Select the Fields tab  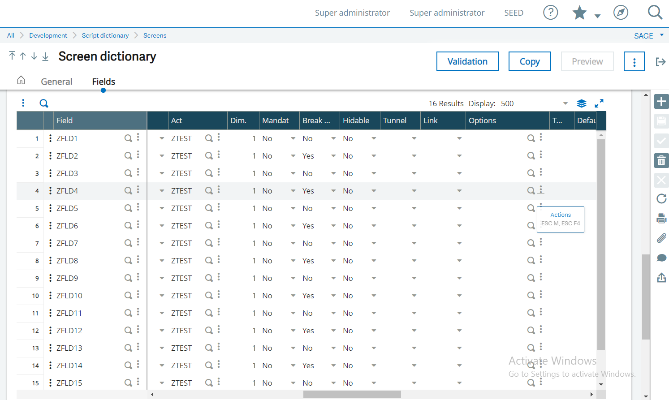[x=104, y=82]
